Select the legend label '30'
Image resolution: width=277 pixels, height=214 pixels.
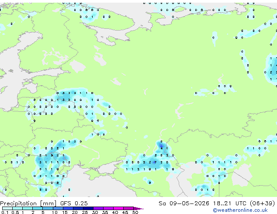pos(95,212)
